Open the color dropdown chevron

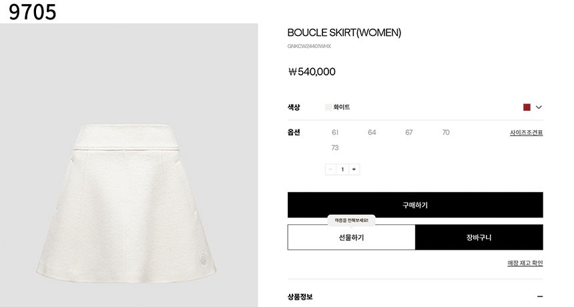539,107
